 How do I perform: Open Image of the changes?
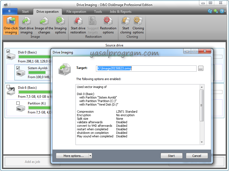44,25
